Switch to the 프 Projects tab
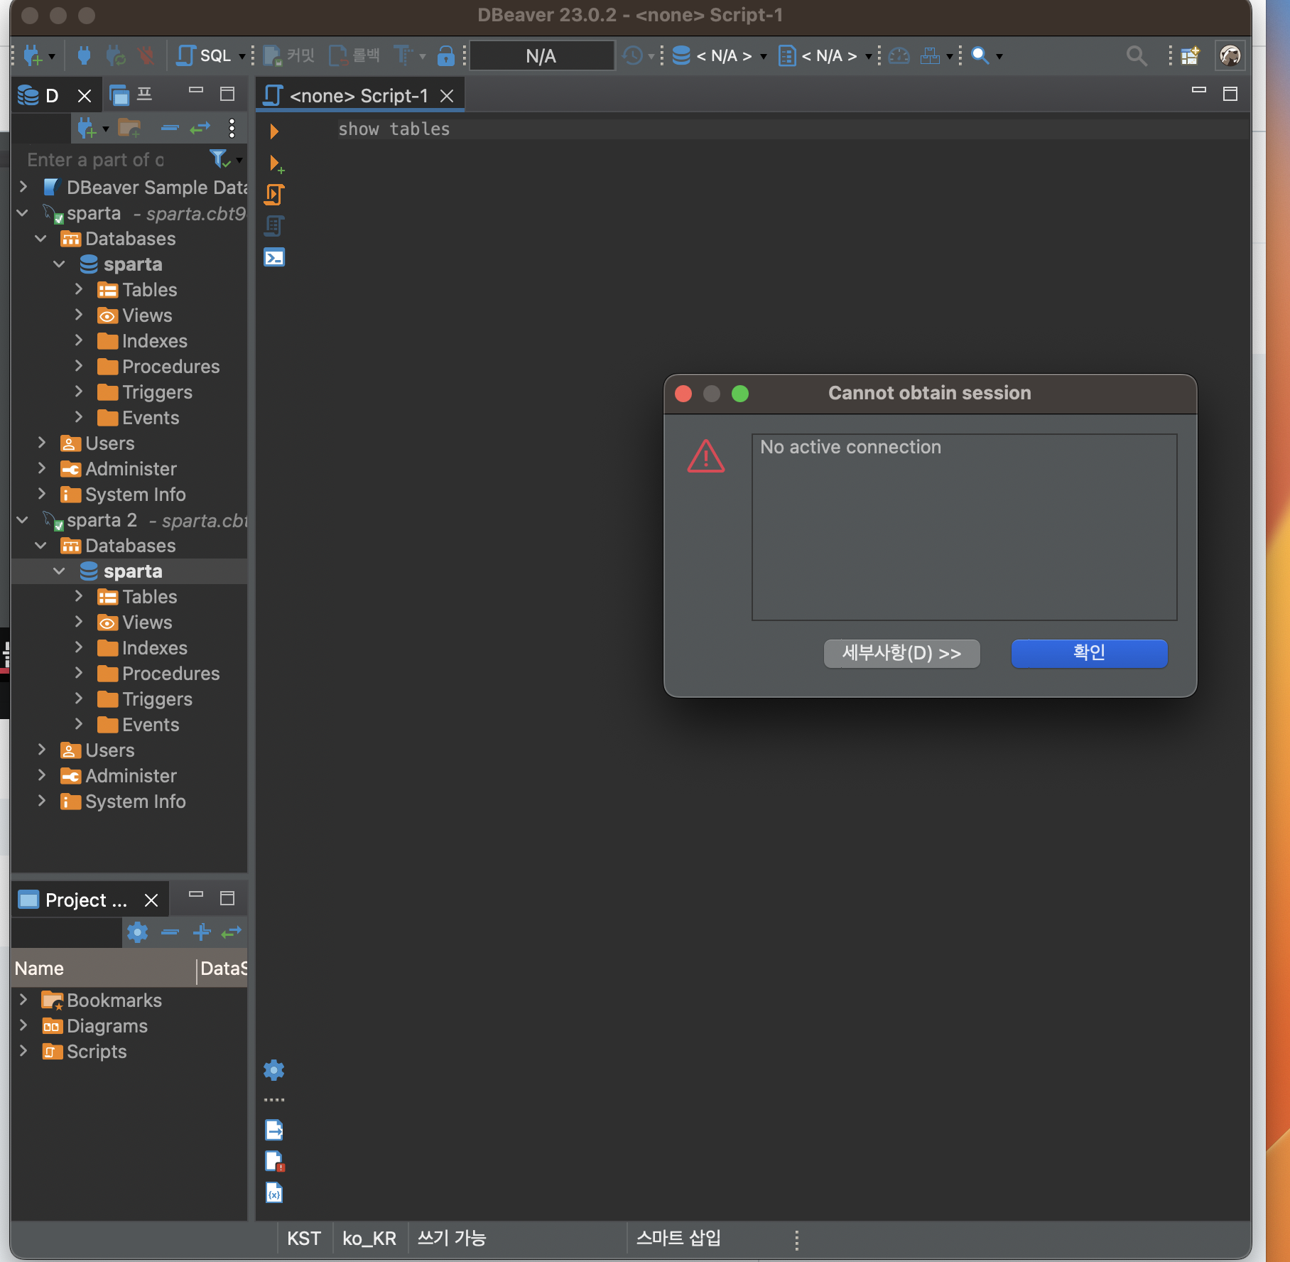 (x=131, y=95)
